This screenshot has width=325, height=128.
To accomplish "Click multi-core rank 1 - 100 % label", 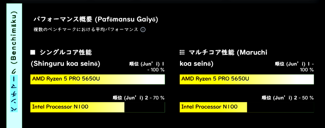I will point(295,66).
